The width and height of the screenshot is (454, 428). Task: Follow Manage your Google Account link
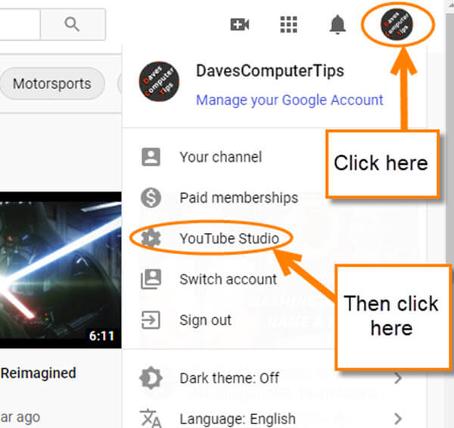pos(290,100)
